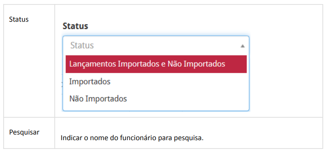Click the highlighted red dropdown entry
The width and height of the screenshot is (332, 151).
click(x=156, y=64)
